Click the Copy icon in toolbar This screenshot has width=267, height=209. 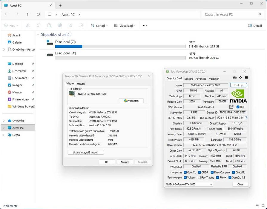point(39,26)
